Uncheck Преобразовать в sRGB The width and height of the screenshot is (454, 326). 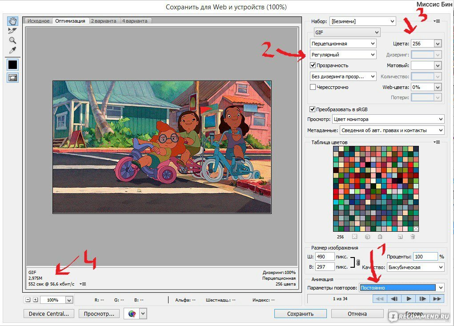[312, 109]
